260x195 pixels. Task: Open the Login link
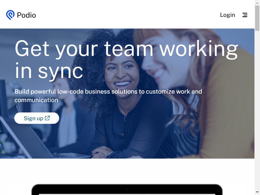(227, 15)
